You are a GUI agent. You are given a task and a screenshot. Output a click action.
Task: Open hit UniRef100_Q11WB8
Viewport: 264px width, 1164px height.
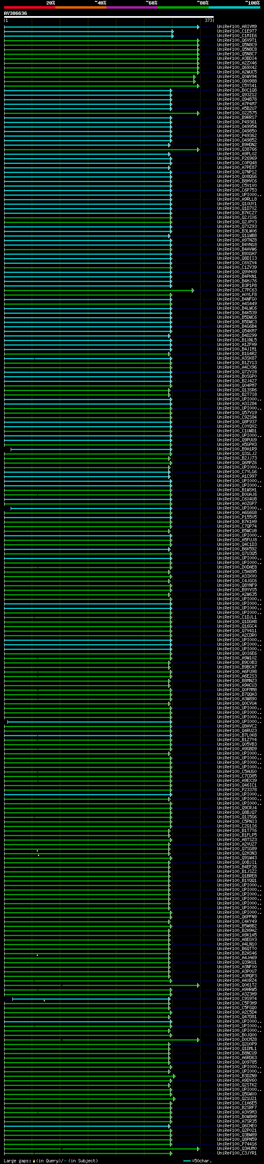pos(237,235)
